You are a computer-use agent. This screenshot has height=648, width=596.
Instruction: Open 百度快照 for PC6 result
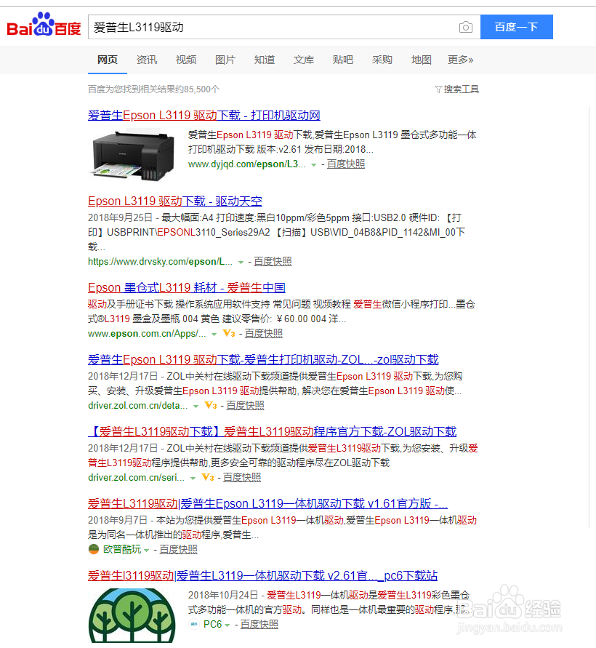(259, 625)
